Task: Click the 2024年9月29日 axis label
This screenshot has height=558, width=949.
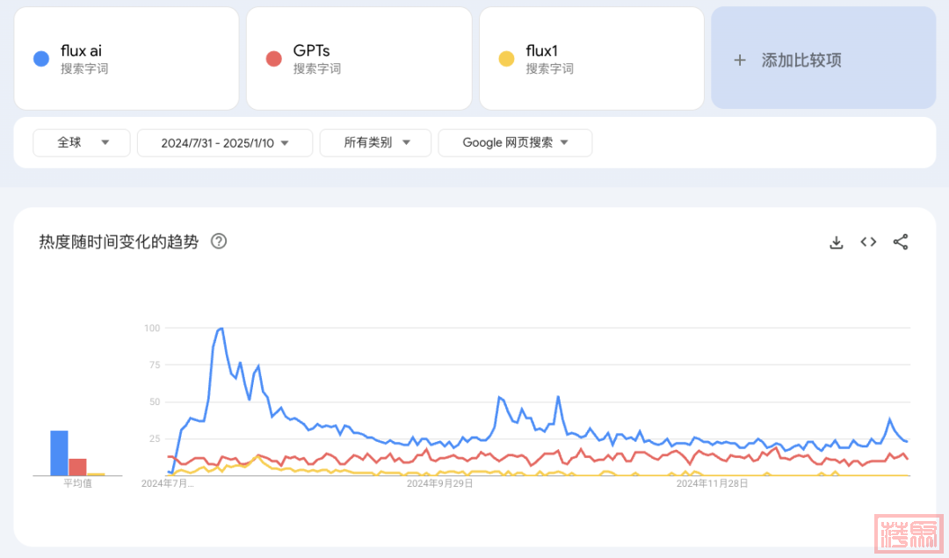Action: pyautogui.click(x=439, y=482)
